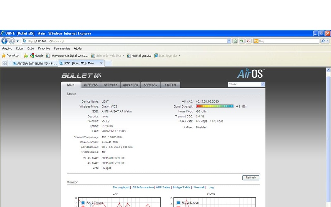Open a new blank browser tab

point(108,63)
